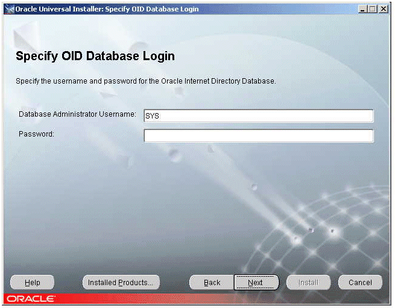Click the Specify OID Database Login heading

95,56
